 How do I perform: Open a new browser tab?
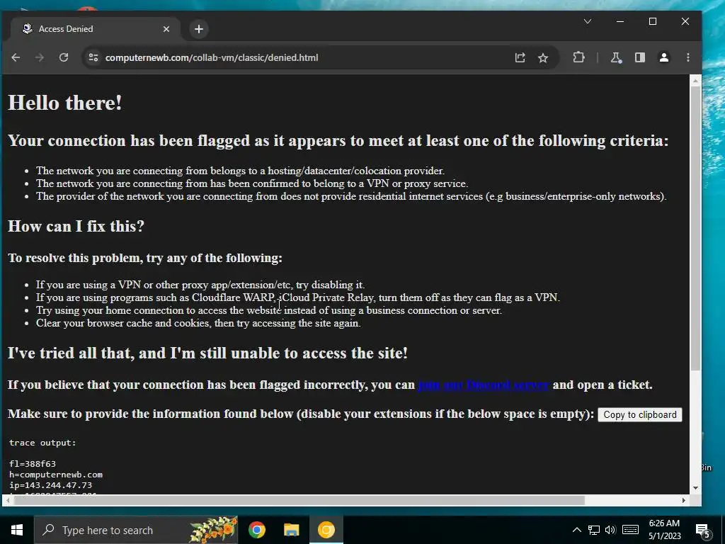click(199, 29)
